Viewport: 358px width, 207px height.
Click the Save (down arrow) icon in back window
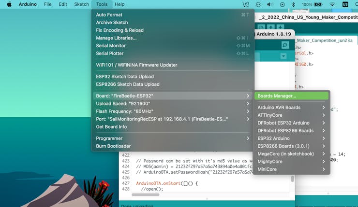click(280, 27)
